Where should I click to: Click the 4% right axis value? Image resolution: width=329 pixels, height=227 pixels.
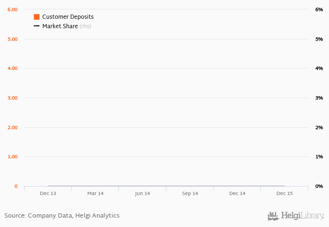tap(319, 69)
